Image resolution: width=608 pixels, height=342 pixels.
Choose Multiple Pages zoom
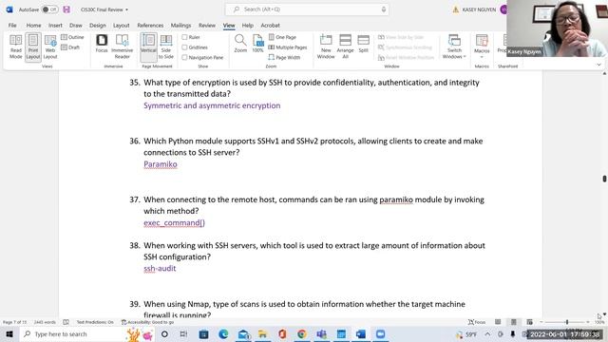tap(288, 47)
